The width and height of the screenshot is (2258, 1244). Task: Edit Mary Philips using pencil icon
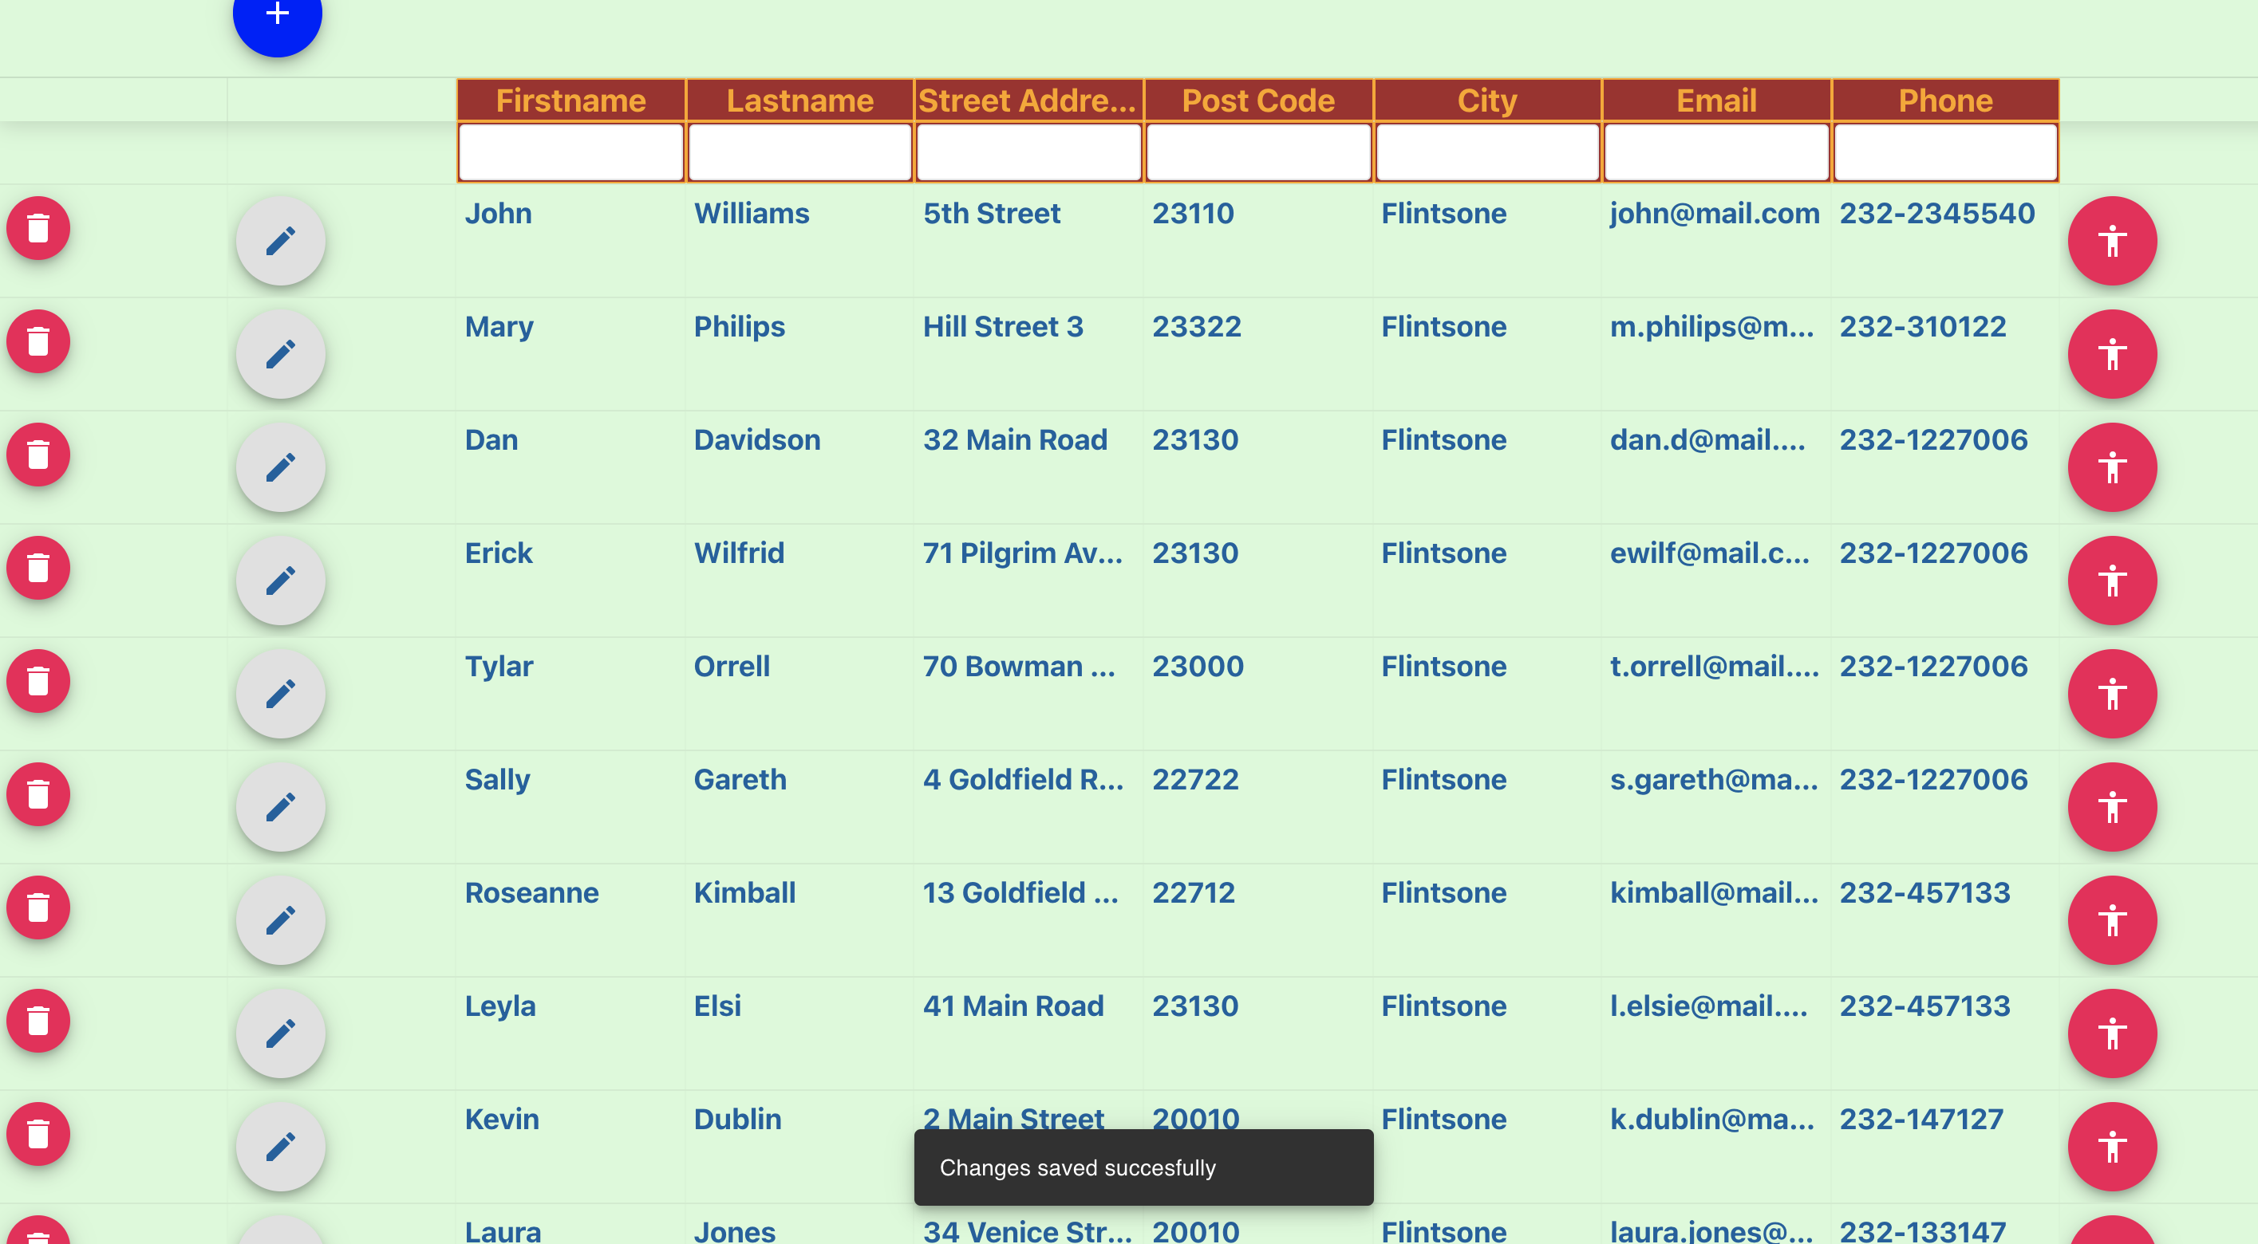pyautogui.click(x=281, y=354)
